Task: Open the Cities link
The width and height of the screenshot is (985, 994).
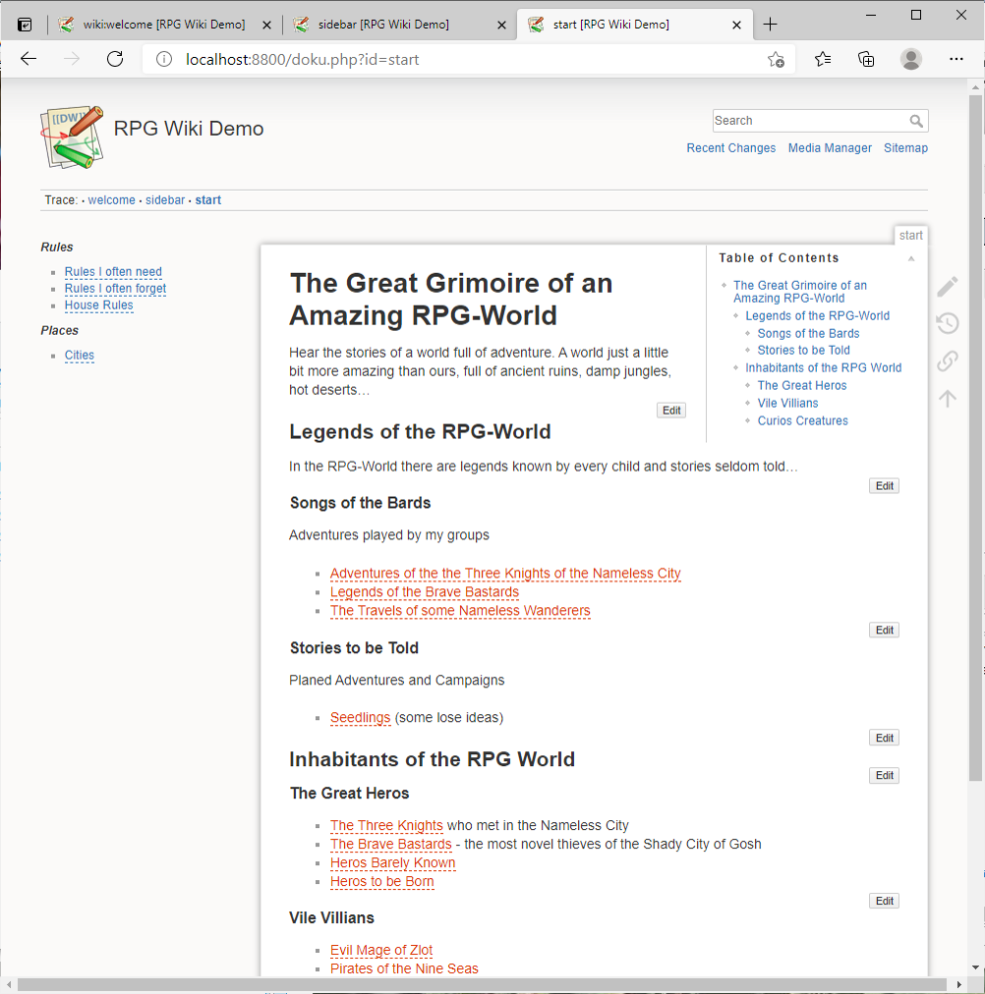Action: [80, 355]
